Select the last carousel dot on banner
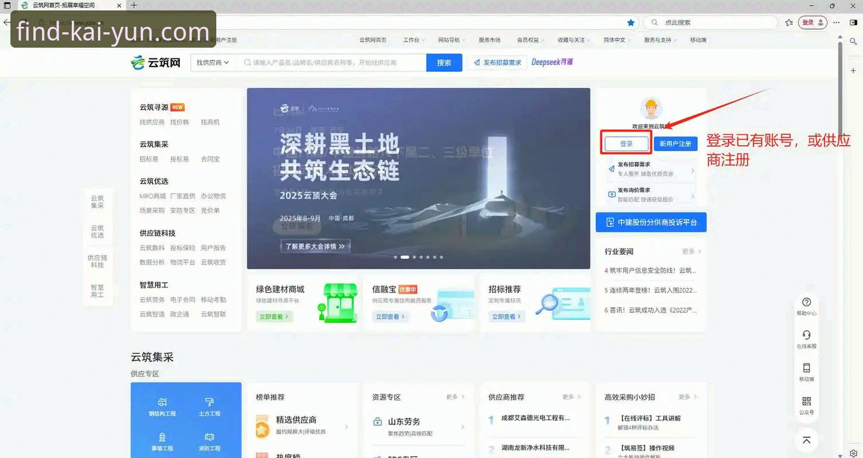 click(x=441, y=257)
